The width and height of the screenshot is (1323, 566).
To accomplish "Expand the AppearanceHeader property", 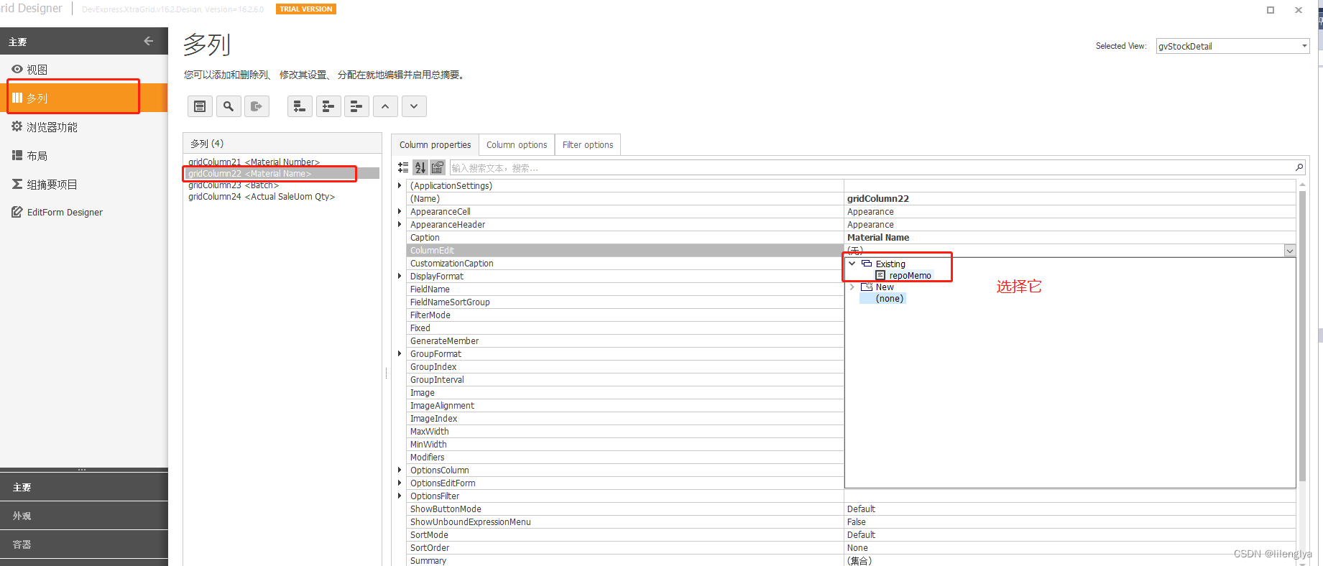I will pyautogui.click(x=400, y=224).
